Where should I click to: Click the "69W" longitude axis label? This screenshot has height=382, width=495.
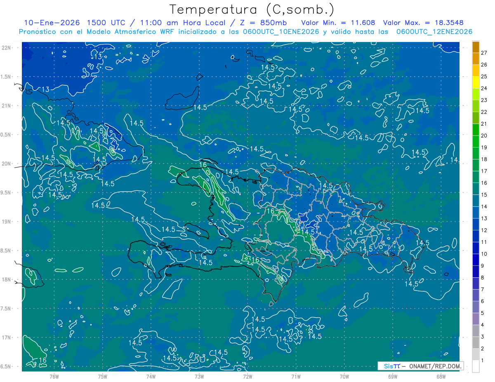pyautogui.click(x=393, y=376)
